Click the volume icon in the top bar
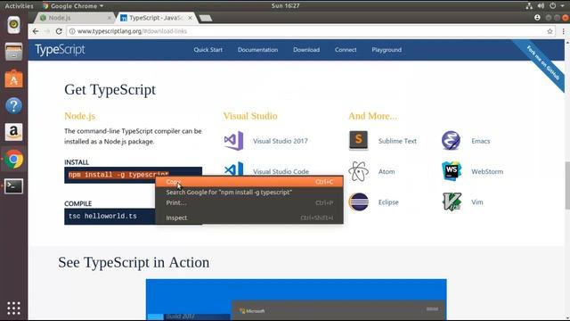The image size is (570, 321). 541,6
